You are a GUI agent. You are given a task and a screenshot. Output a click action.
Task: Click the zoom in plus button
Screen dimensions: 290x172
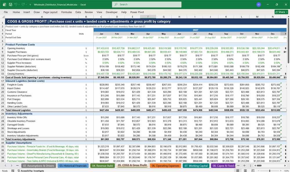click(281, 171)
